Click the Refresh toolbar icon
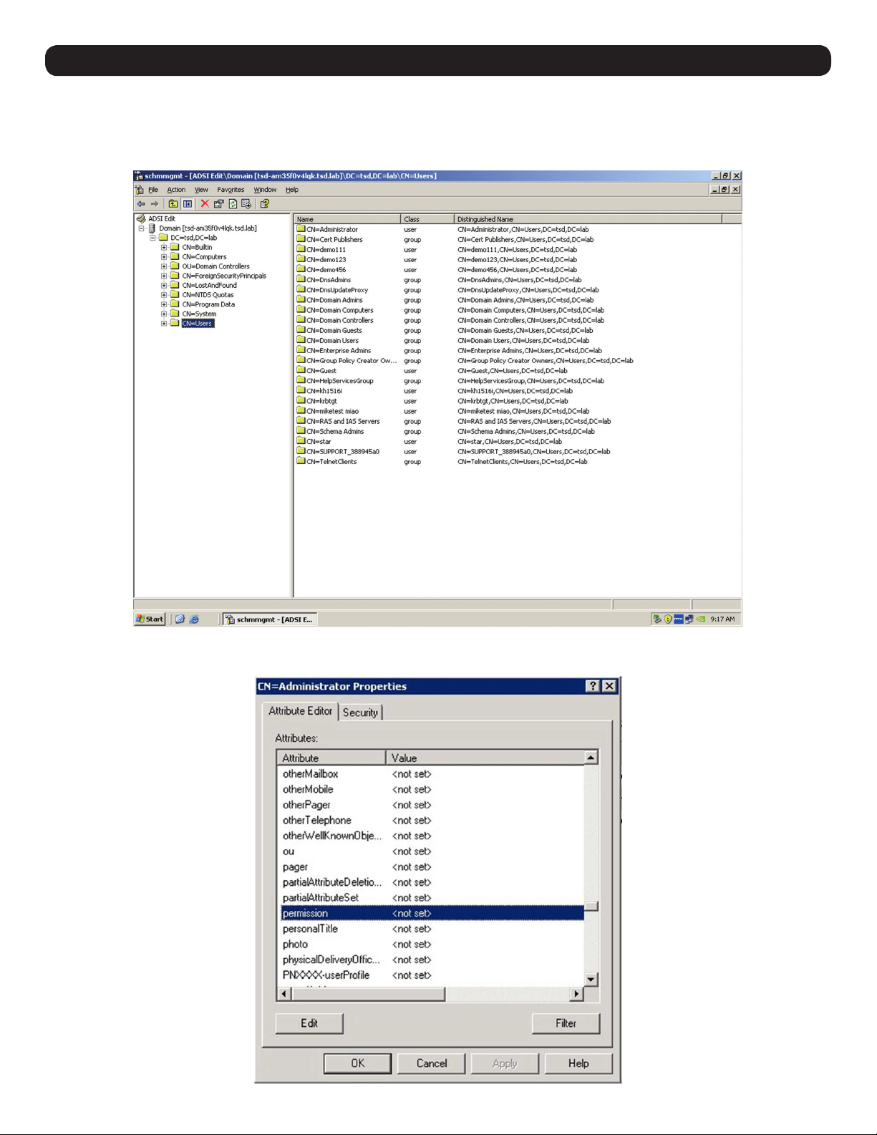877x1135 pixels. 233,204
